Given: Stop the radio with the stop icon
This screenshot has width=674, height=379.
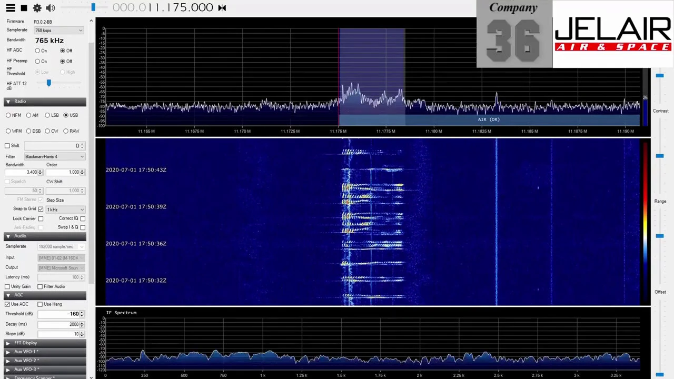Looking at the screenshot, I should [x=24, y=8].
